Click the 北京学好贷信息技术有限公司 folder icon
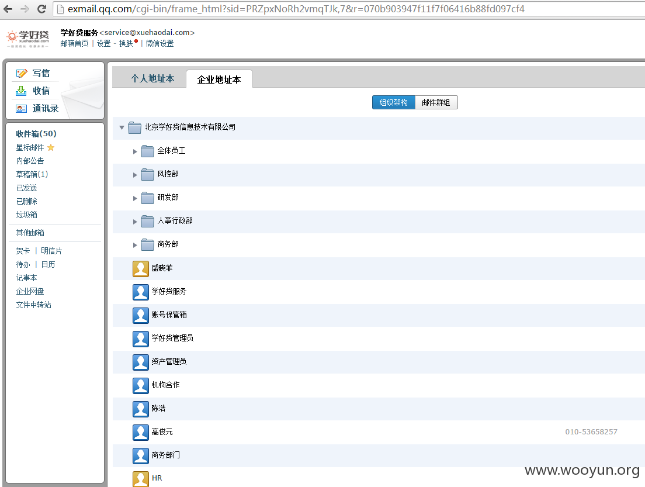Screen dimensions: 645x487 point(134,127)
